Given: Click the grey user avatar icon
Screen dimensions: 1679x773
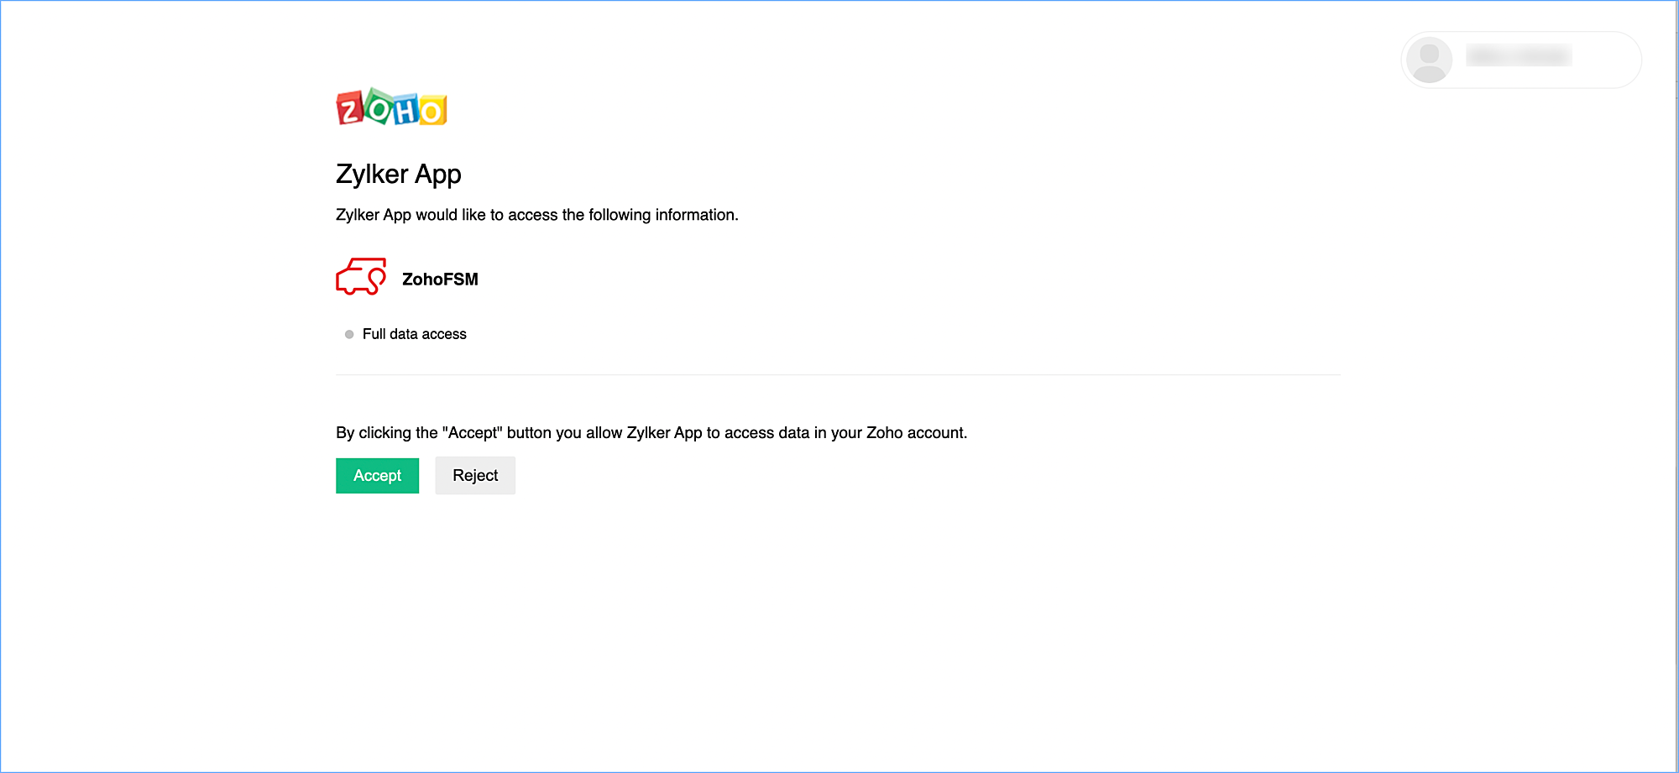Looking at the screenshot, I should (1429, 60).
